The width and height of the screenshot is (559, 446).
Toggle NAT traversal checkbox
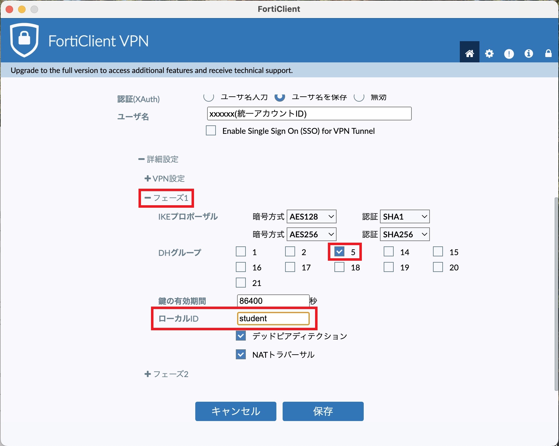(x=241, y=354)
